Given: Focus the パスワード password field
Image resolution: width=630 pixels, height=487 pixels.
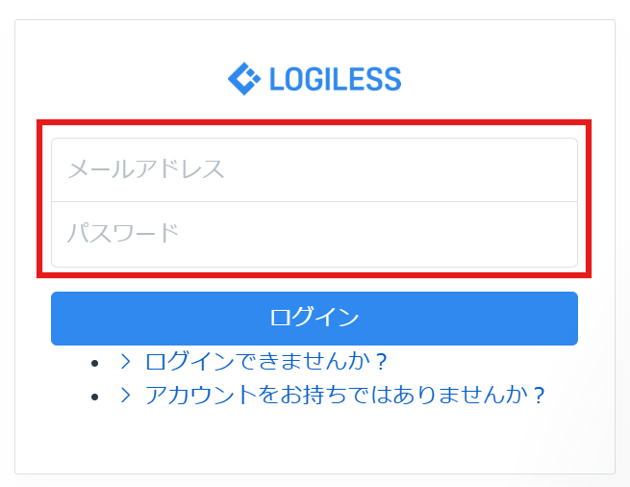Looking at the screenshot, I should (x=314, y=234).
